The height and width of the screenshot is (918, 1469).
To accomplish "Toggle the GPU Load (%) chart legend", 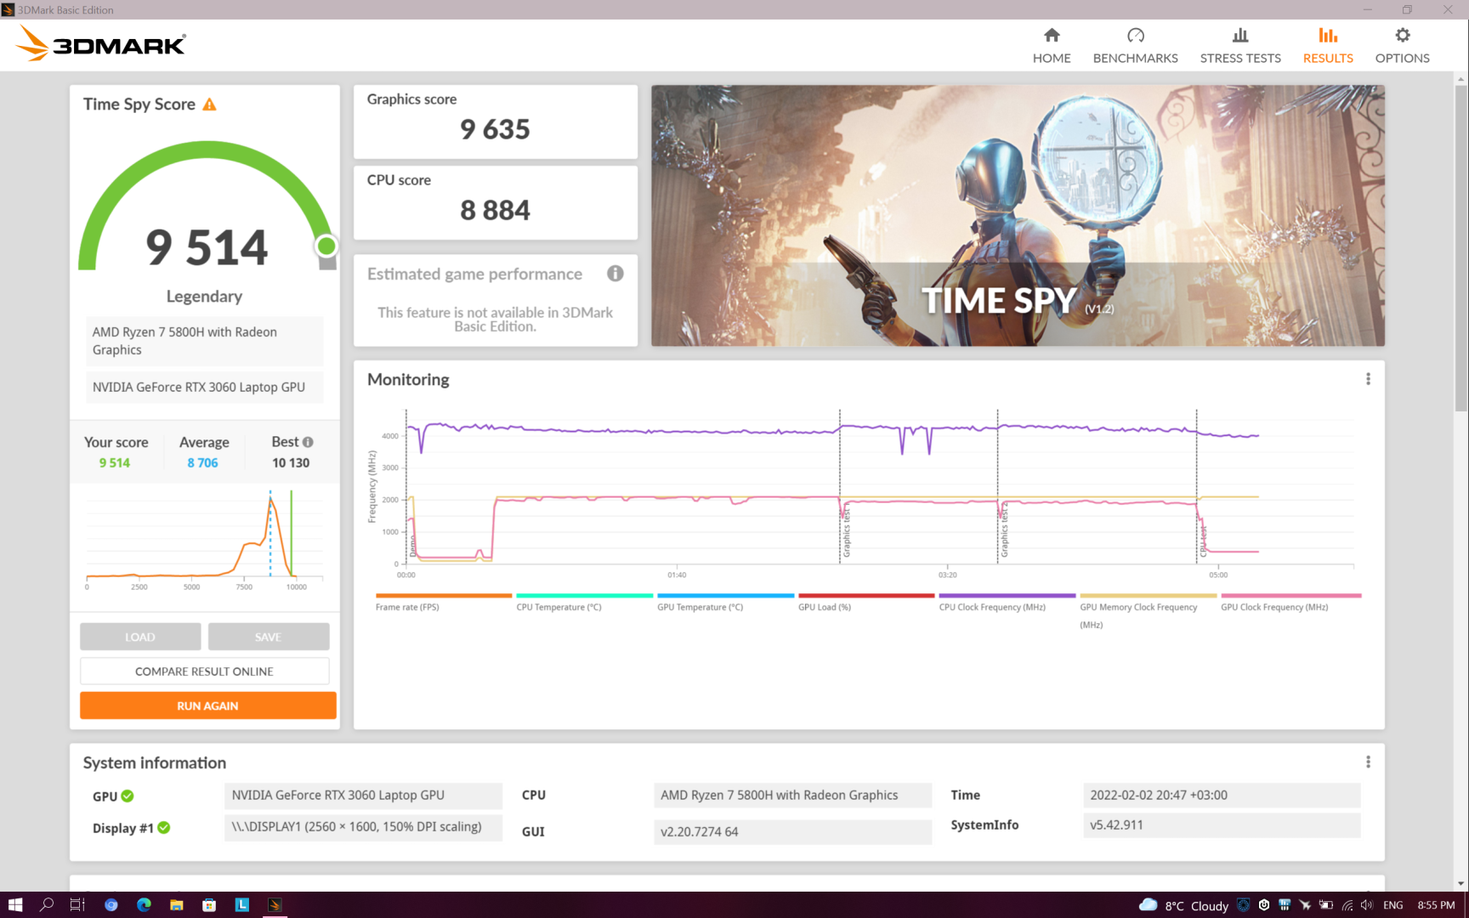I will [x=865, y=602].
